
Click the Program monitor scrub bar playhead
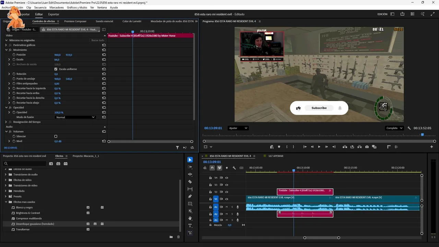click(x=422, y=135)
